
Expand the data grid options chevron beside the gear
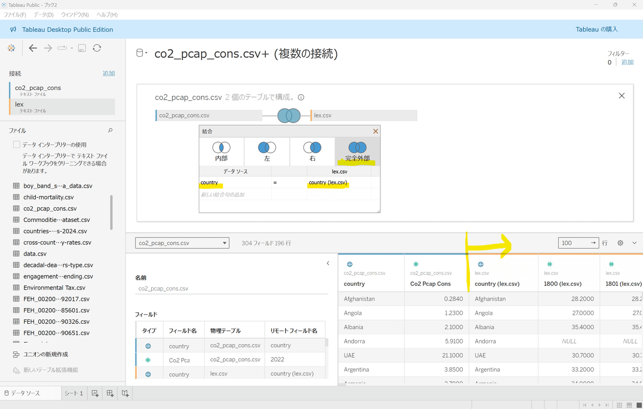coord(635,243)
